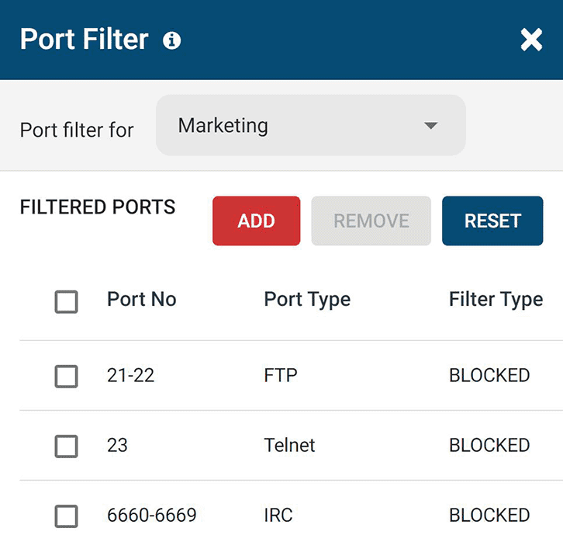Click the info icon beside Port Filter
This screenshot has width=563, height=556.
click(x=172, y=40)
